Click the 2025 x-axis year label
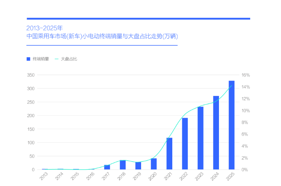Screen dimensions: 281x186 coord(230,176)
